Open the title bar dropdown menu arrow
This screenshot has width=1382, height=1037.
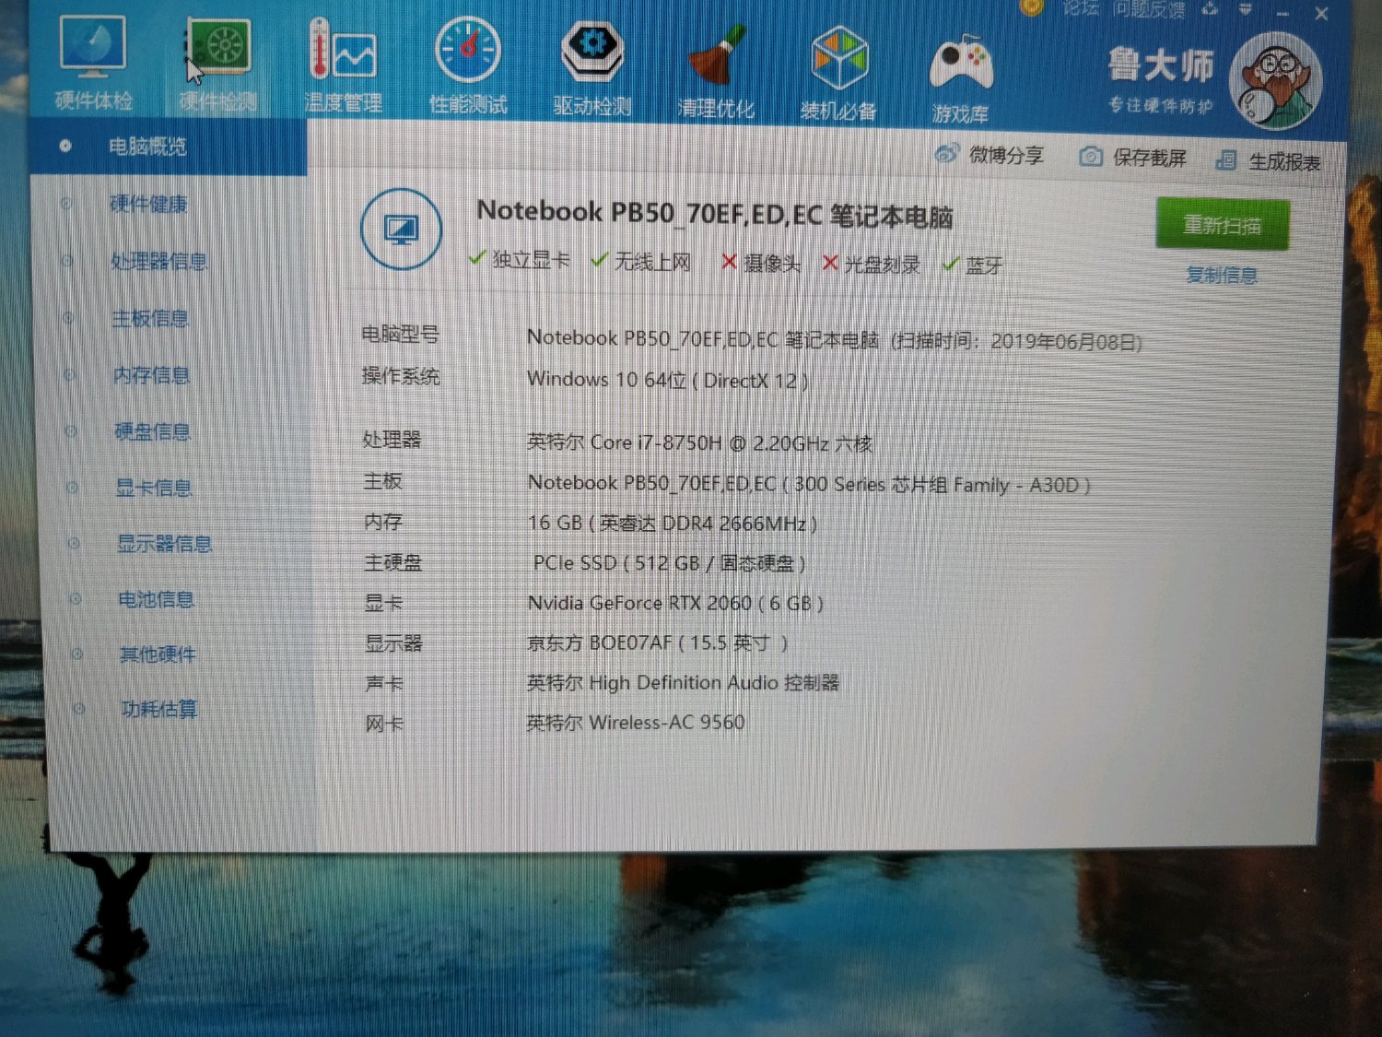1245,9
